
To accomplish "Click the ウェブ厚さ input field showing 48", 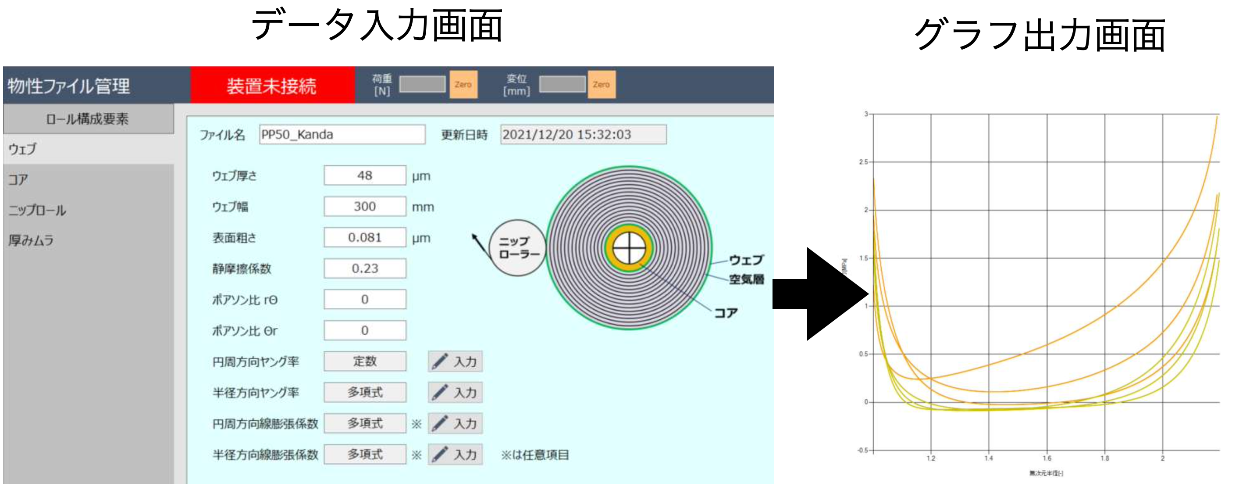I will (365, 175).
